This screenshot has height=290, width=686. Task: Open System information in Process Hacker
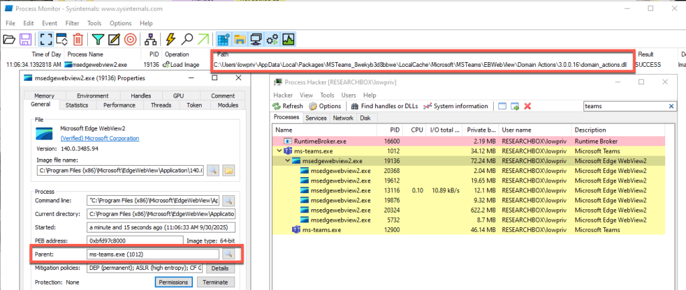[456, 106]
